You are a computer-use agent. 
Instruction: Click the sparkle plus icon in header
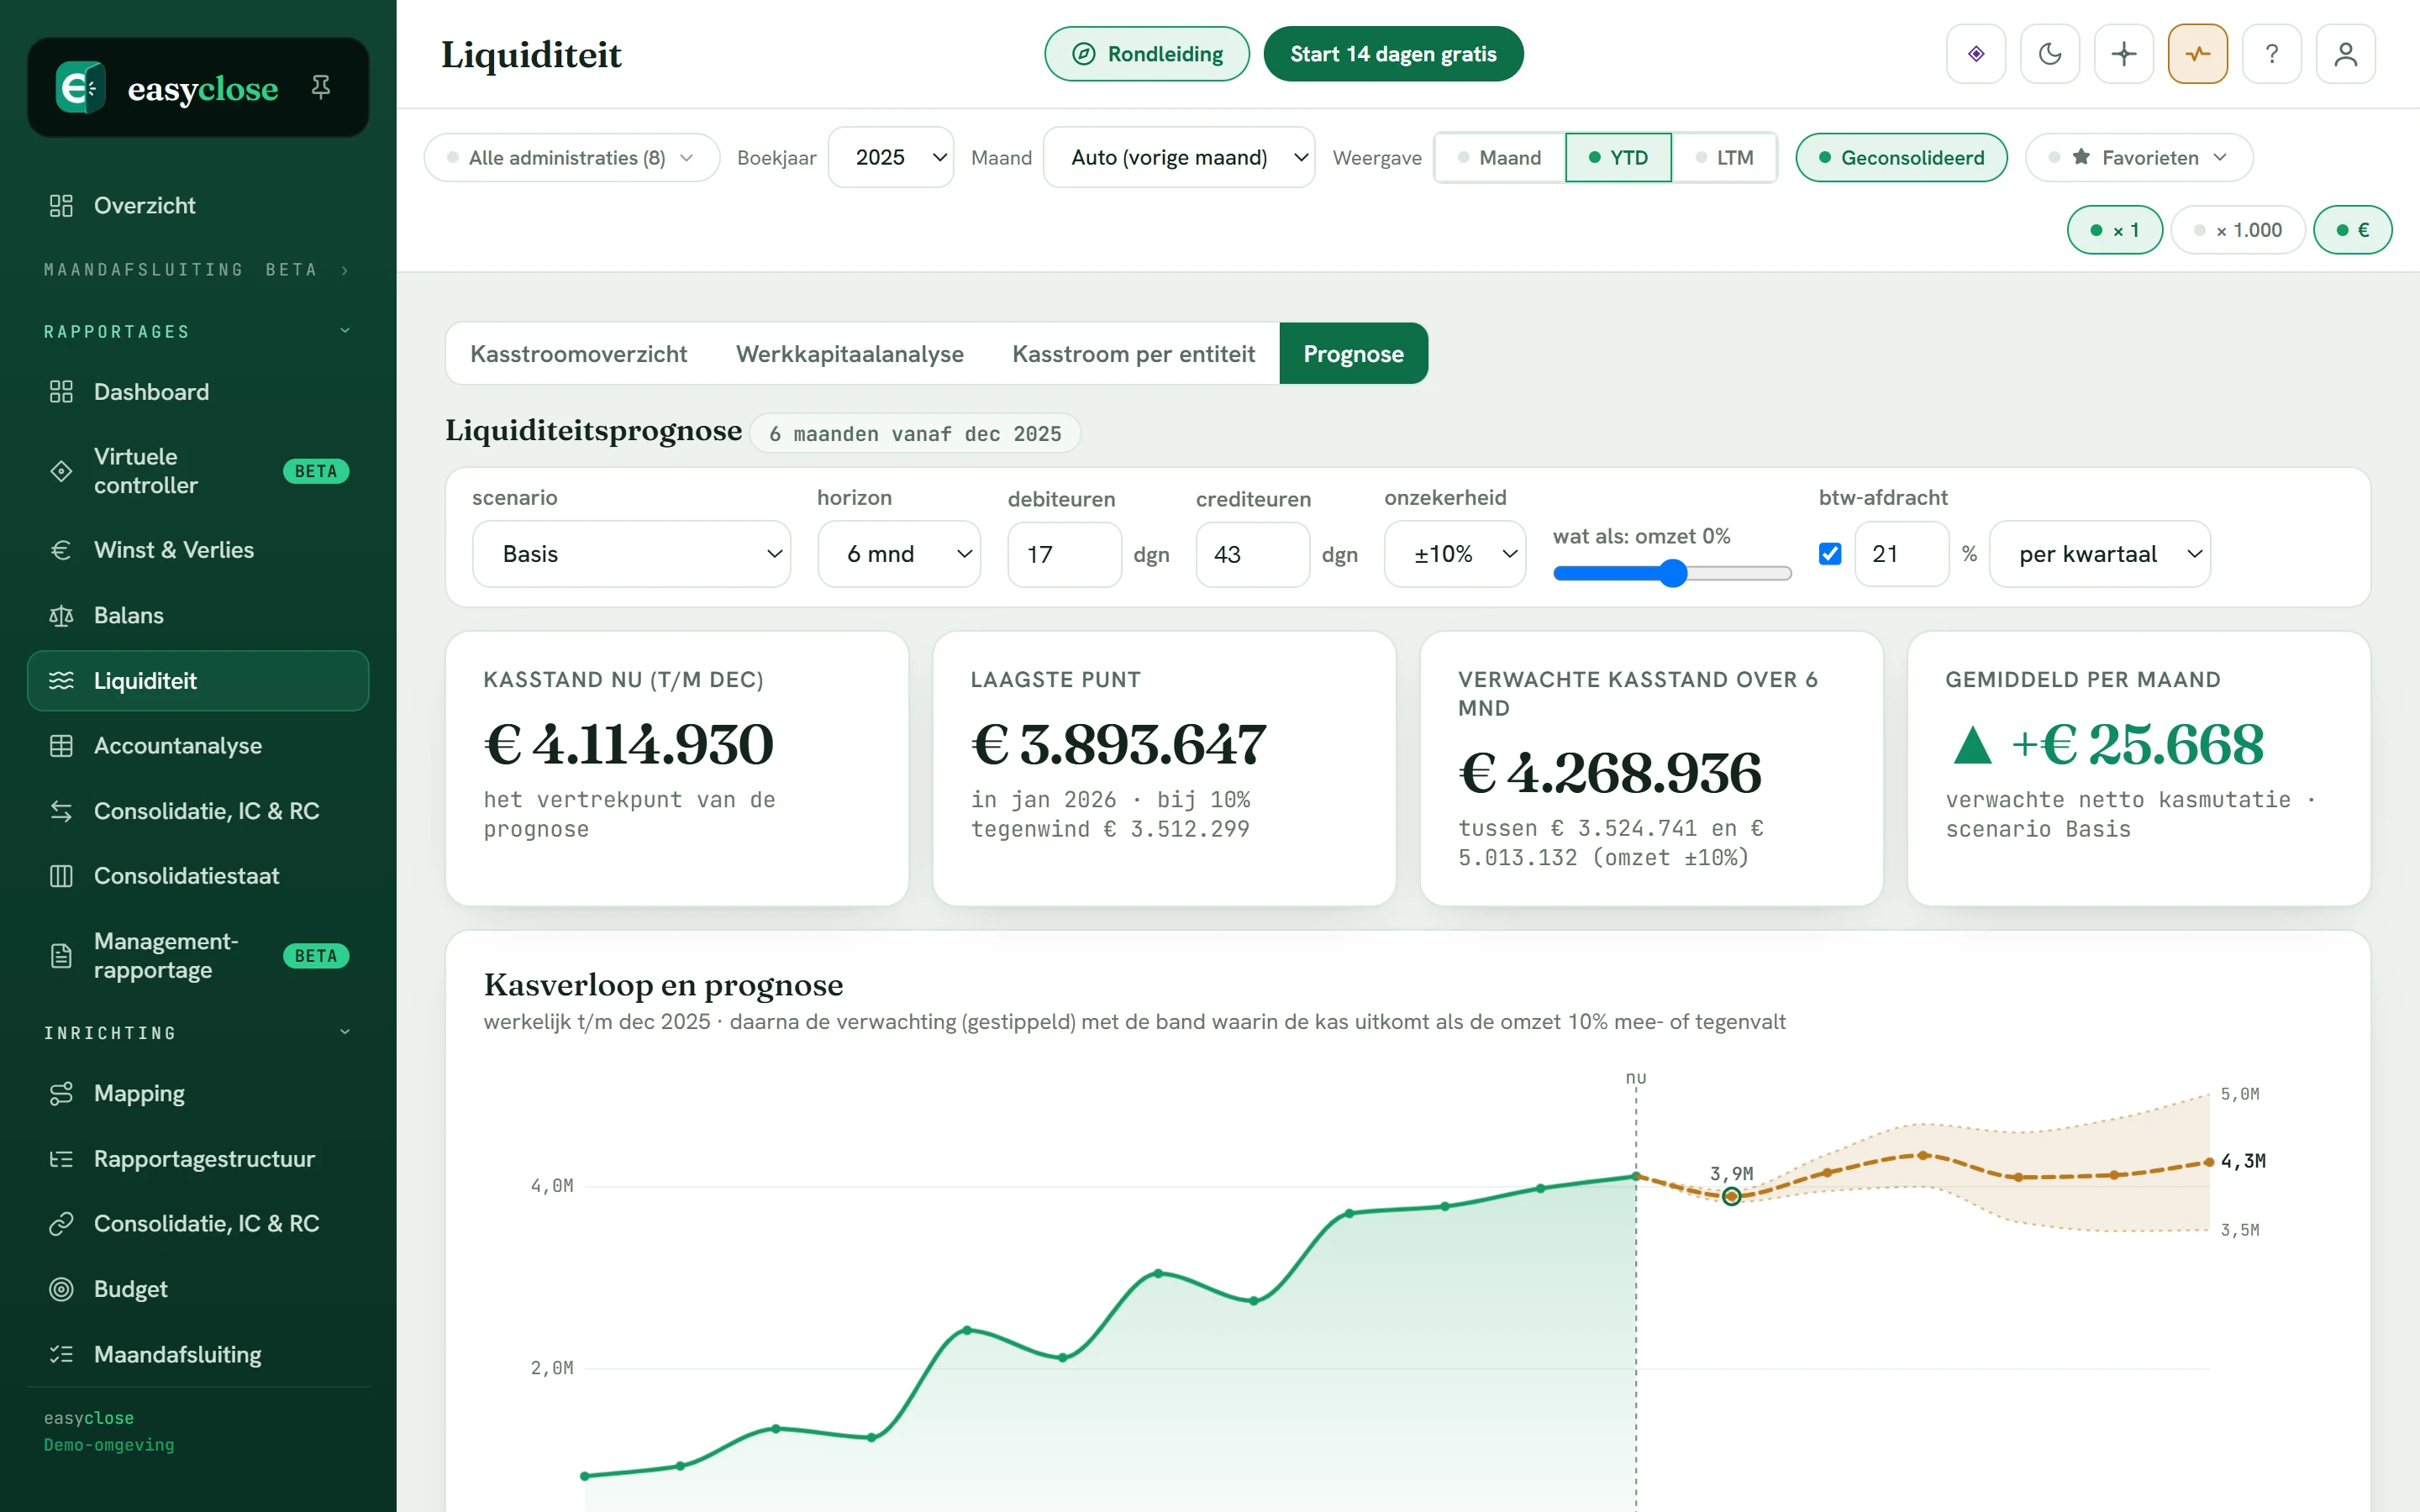tap(2124, 54)
